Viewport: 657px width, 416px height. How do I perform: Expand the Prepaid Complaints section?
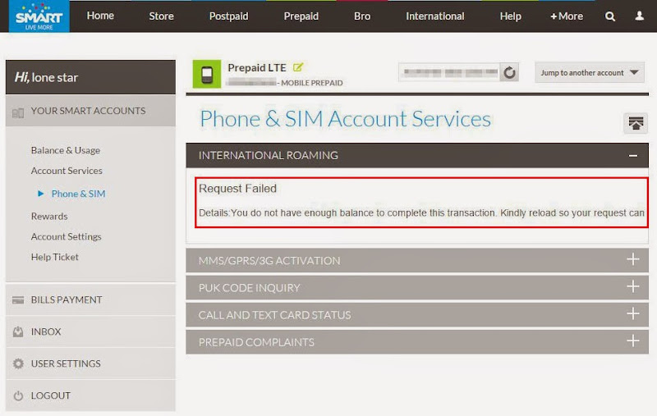[x=632, y=341]
